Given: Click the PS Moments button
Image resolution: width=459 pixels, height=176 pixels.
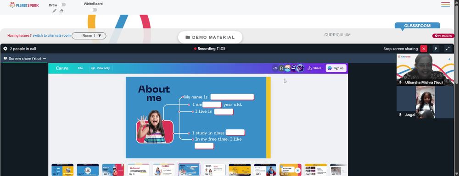Looking at the screenshot, I should pyautogui.click(x=443, y=36).
